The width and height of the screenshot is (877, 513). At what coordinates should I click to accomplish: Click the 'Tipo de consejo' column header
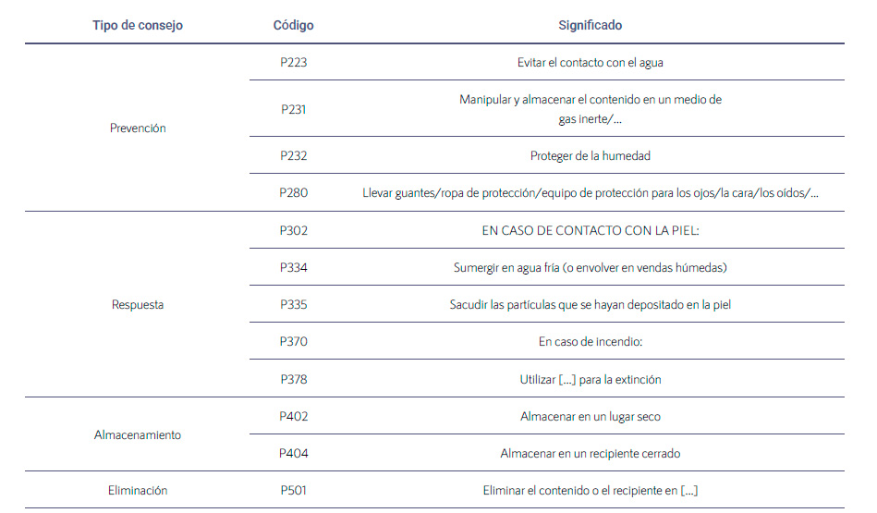point(138,25)
